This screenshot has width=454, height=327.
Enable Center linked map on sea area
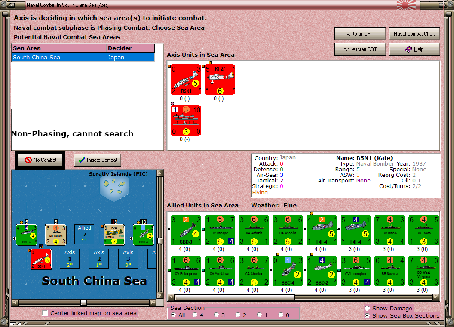click(45, 313)
